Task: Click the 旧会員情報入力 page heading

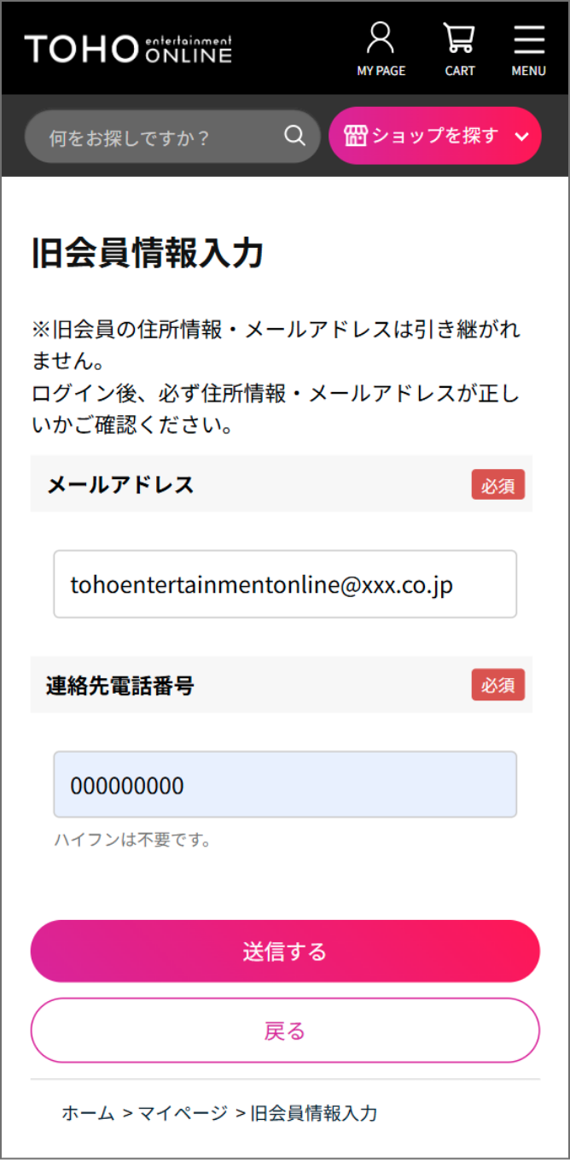Action: [x=148, y=254]
